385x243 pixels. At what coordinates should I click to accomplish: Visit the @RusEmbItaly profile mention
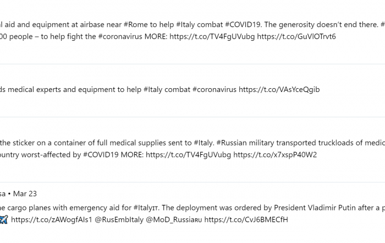119,220
